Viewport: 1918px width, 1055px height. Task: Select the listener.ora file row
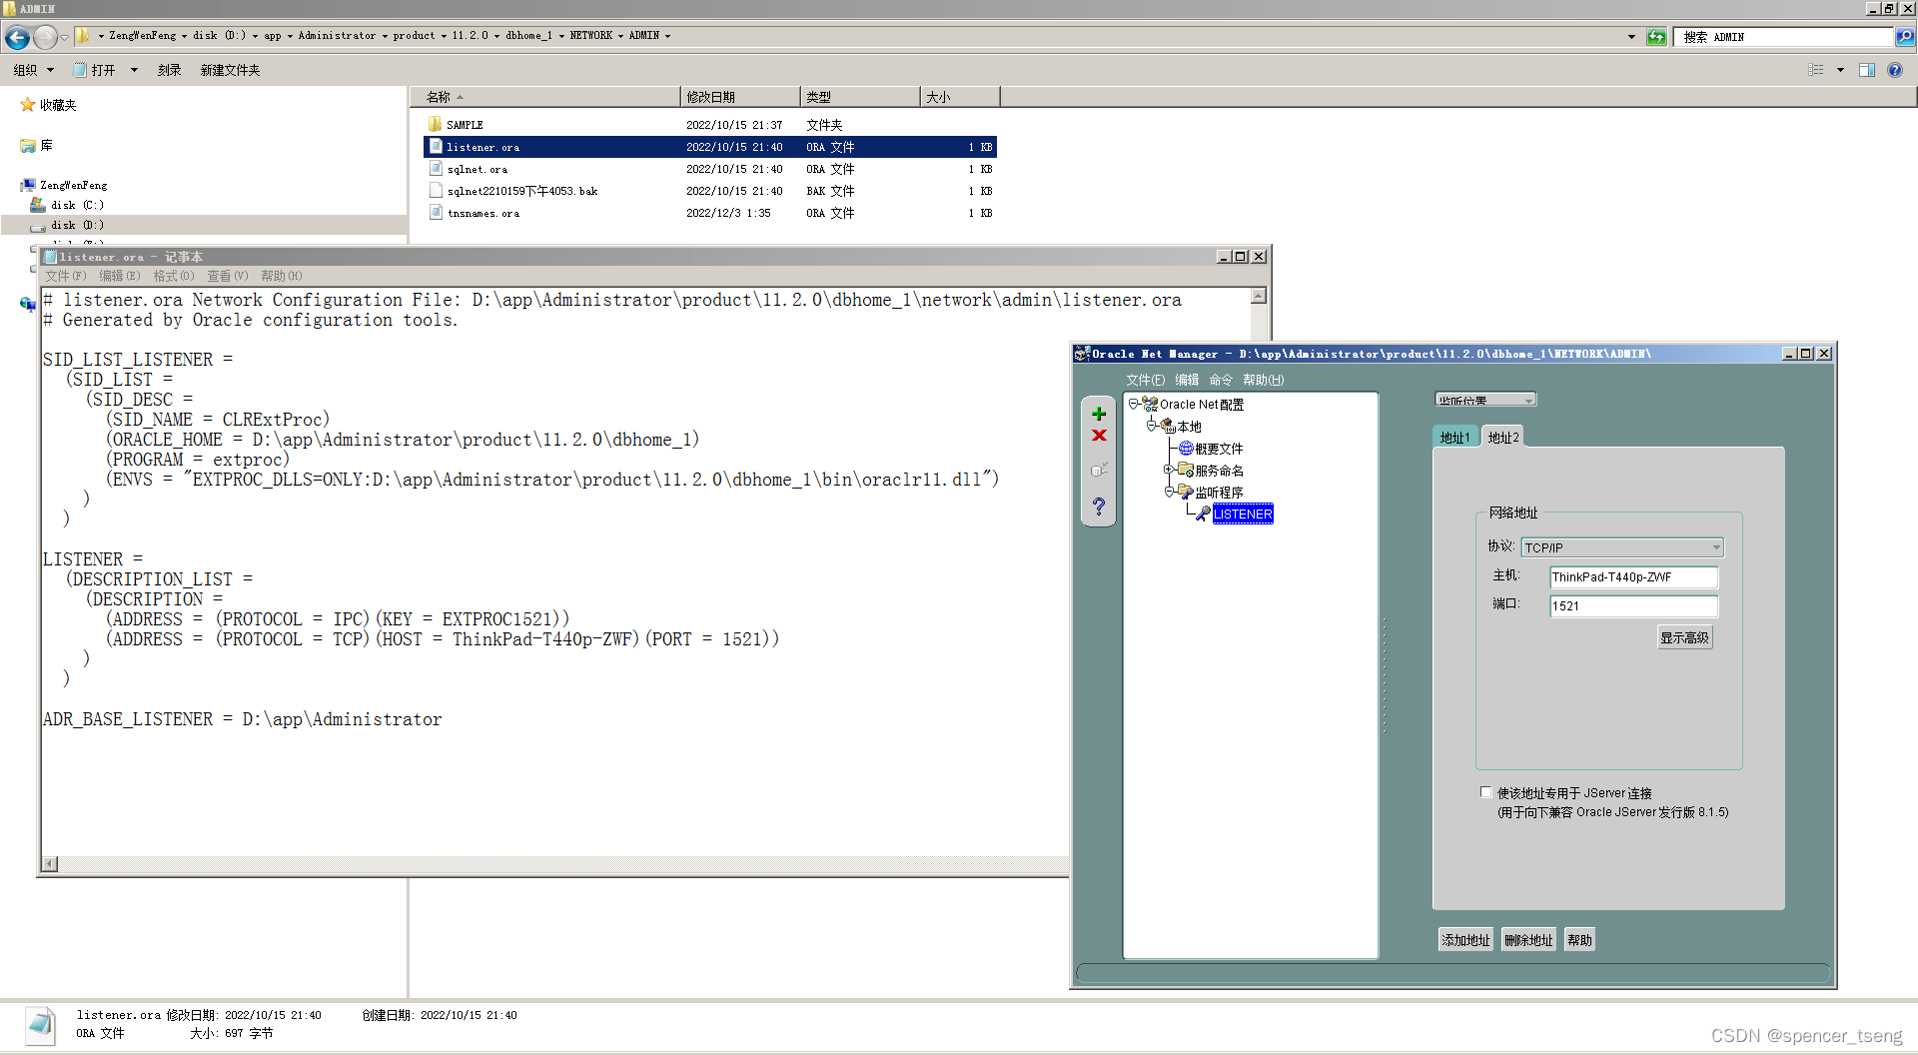710,147
